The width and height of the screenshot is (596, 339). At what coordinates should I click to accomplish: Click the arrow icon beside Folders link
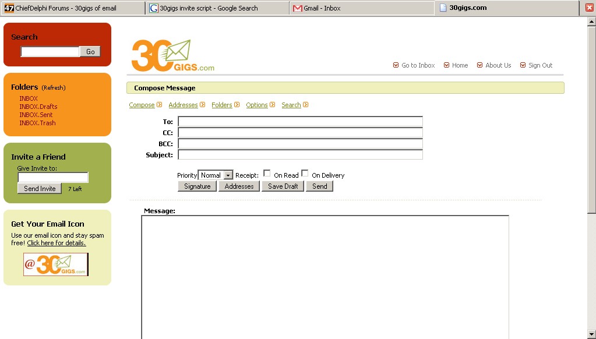point(237,104)
